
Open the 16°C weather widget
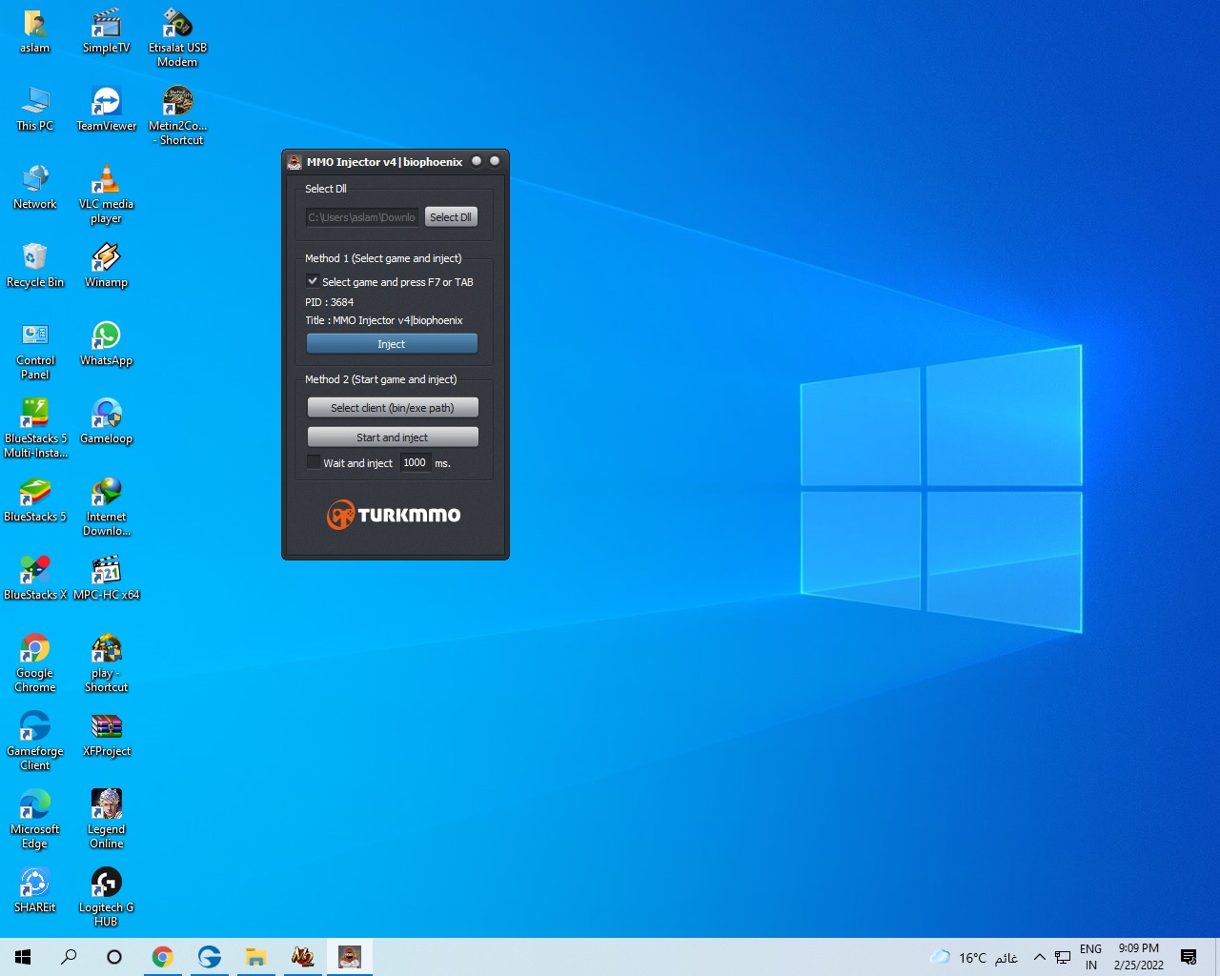[973, 957]
